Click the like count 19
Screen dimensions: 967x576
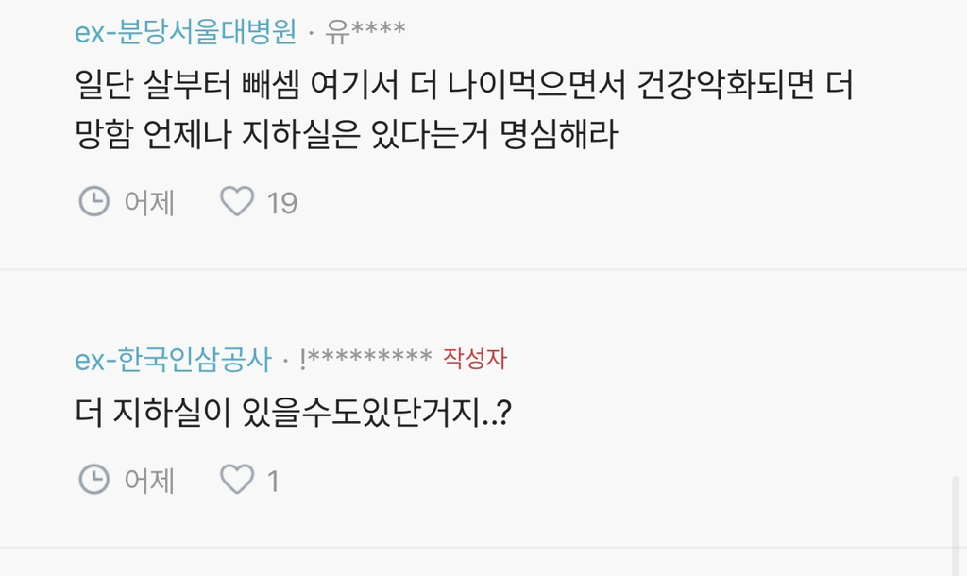(282, 202)
